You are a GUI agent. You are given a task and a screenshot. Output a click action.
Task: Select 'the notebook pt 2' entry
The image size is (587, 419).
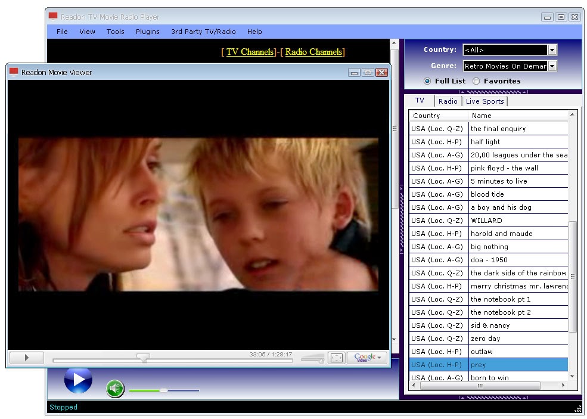tap(488, 312)
